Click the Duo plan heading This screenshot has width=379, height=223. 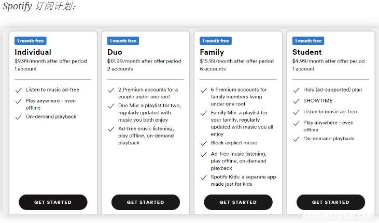pos(115,52)
